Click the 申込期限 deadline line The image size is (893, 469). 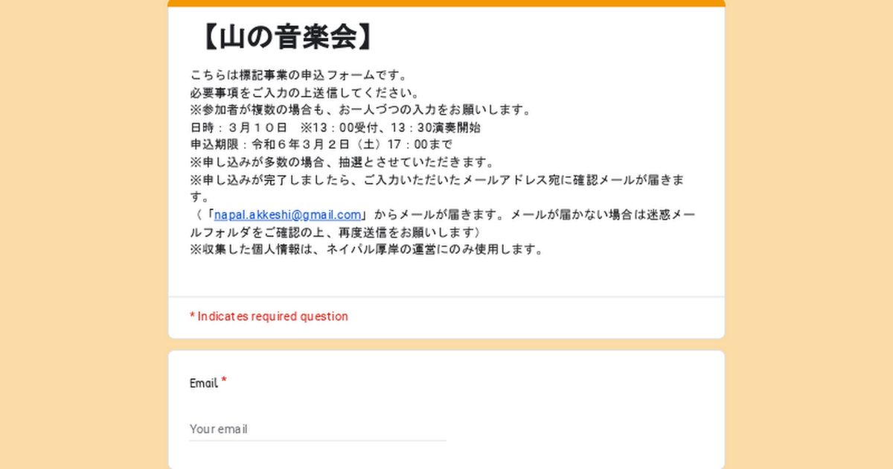(x=321, y=144)
